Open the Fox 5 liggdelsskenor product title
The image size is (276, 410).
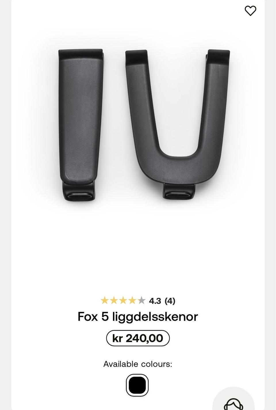click(138, 317)
